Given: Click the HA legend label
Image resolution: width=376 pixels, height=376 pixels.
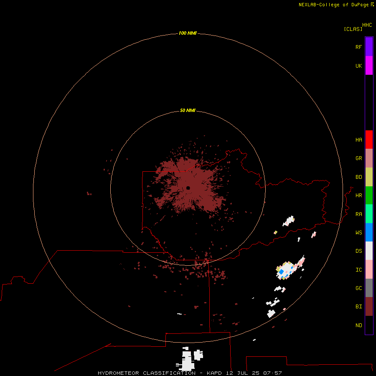Looking at the screenshot, I should click(358, 140).
